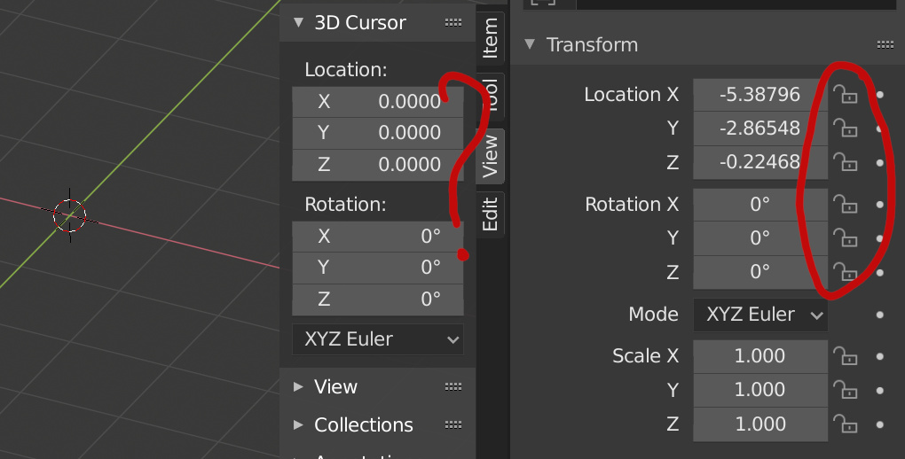Screen dimensions: 905x459
Task: Grab the View panel drag handle
Action: coord(453,386)
